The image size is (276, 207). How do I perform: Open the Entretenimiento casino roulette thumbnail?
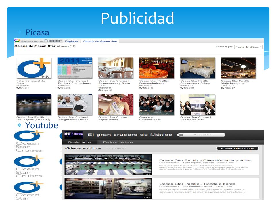(157, 68)
